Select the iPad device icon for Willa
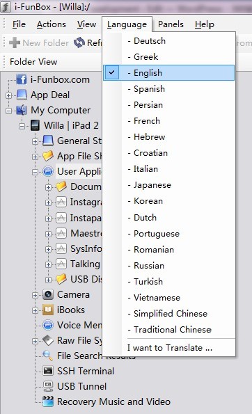Screen dimensions: 252x414 [x=35, y=125]
